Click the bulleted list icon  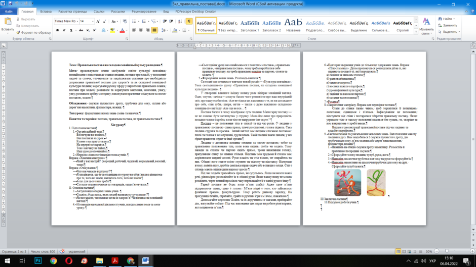tap(134, 21)
